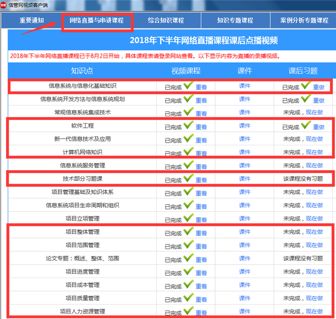
Task: Click 重做 for 信息系统开发方法与信息系统规划 exercises
Action: point(318,100)
